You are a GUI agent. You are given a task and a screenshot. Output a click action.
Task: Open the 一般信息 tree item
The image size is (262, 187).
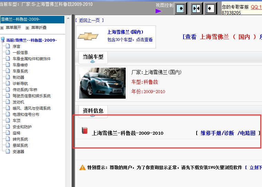pyautogui.click(x=20, y=53)
